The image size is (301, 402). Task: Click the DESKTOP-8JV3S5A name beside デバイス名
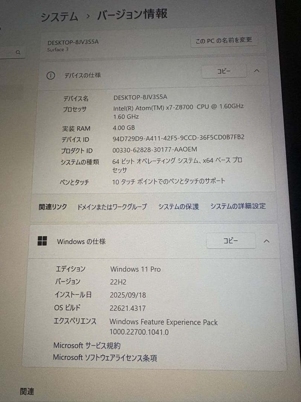click(x=140, y=97)
